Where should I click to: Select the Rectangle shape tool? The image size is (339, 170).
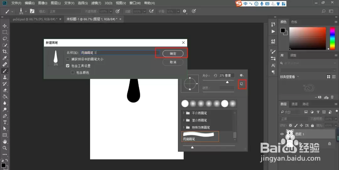point(4,135)
